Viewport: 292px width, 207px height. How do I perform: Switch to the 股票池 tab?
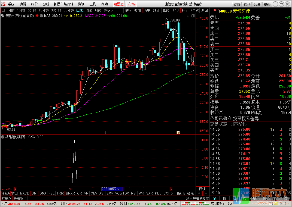(119, 4)
